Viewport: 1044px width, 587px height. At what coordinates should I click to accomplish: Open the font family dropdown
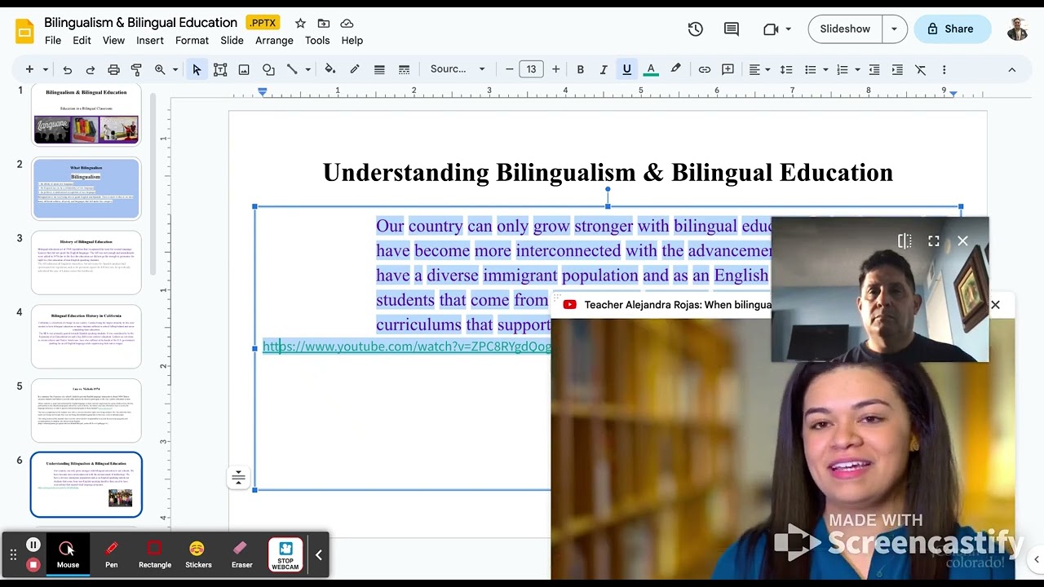pyautogui.click(x=458, y=69)
